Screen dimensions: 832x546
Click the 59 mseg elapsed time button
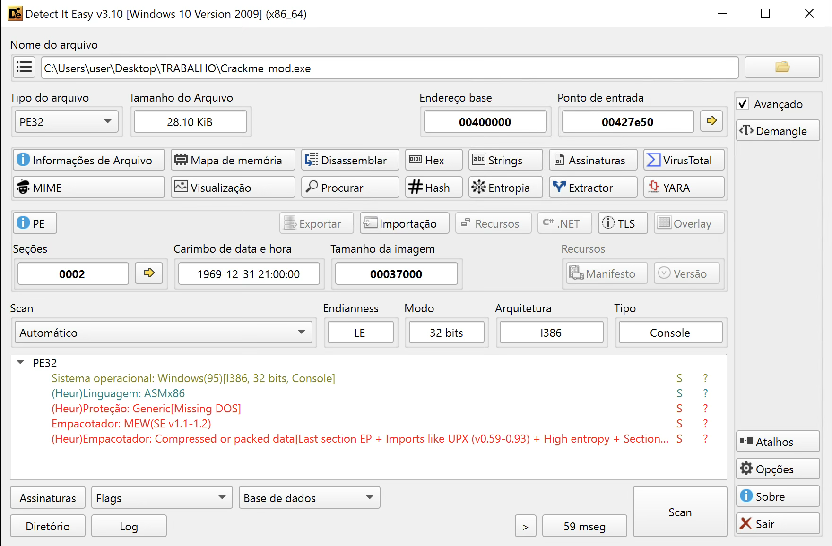[584, 526]
